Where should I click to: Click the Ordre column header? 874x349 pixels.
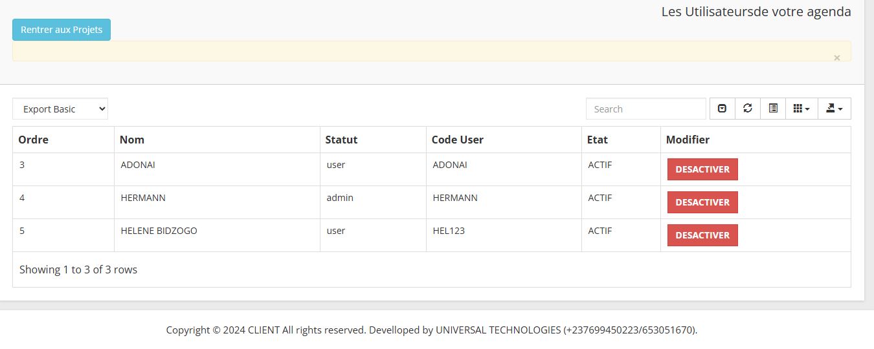[34, 140]
